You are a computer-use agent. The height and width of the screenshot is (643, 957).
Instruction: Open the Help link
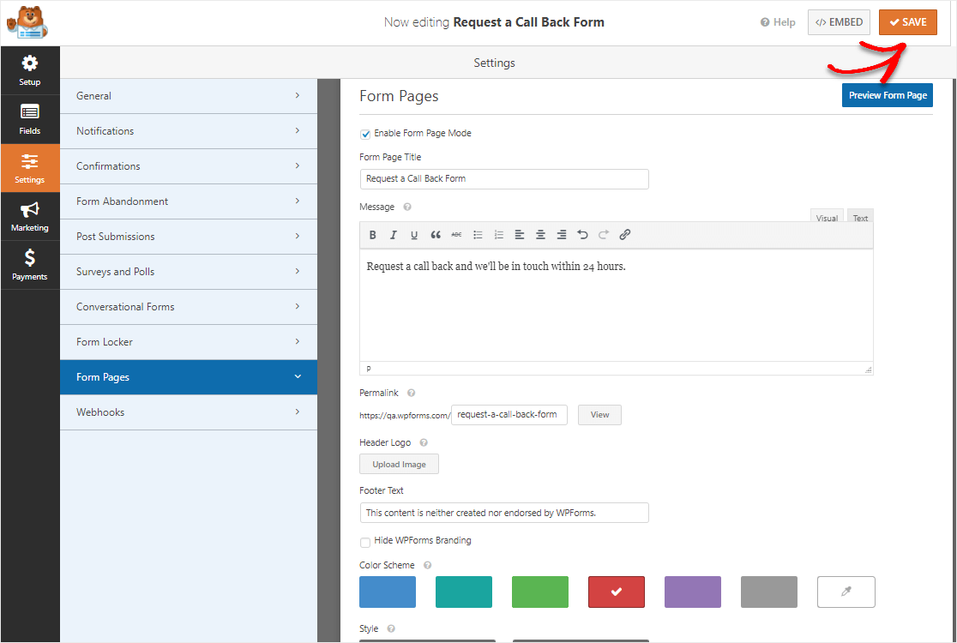tap(778, 22)
